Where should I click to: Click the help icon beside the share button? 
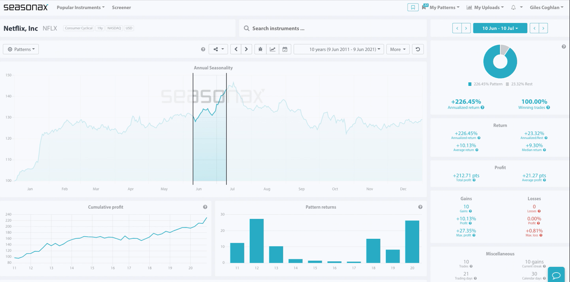(x=203, y=49)
